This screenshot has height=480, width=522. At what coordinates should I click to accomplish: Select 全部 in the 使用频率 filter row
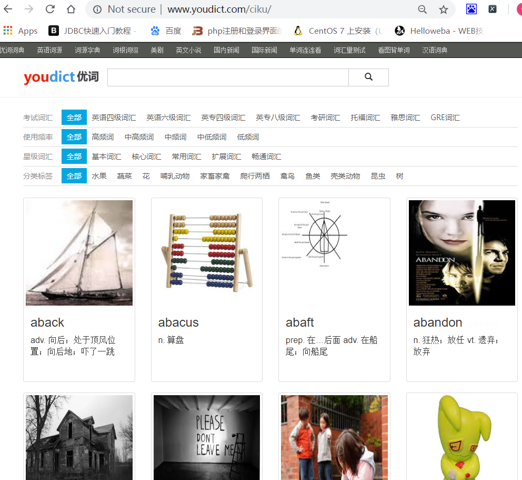[74, 137]
